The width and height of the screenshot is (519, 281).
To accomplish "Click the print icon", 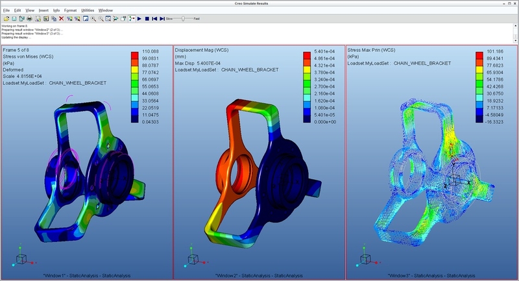I will 29,19.
